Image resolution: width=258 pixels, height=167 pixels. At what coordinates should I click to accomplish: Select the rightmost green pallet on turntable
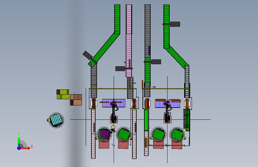coord(177,135)
